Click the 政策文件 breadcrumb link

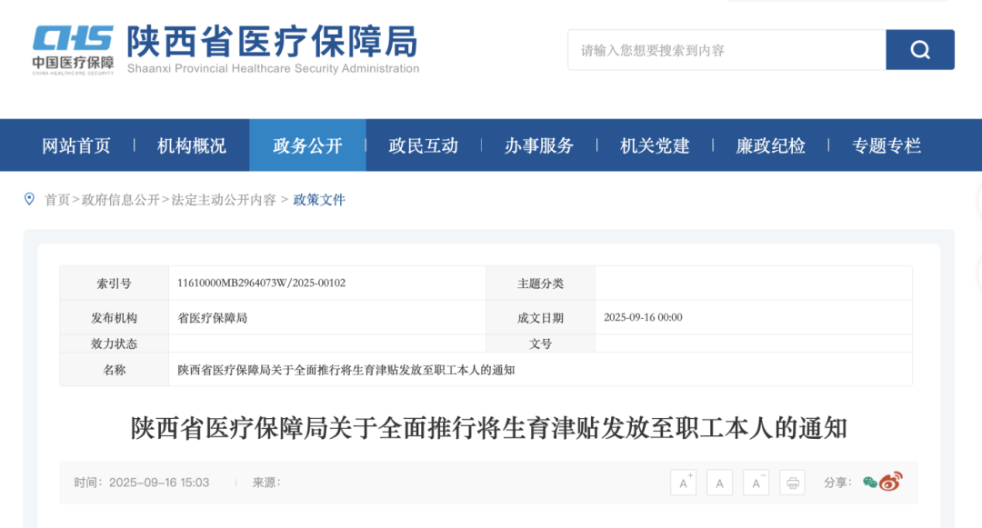[319, 200]
